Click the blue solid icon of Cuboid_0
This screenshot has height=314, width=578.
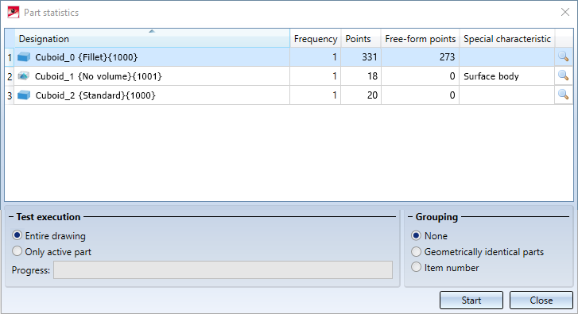tap(24, 57)
